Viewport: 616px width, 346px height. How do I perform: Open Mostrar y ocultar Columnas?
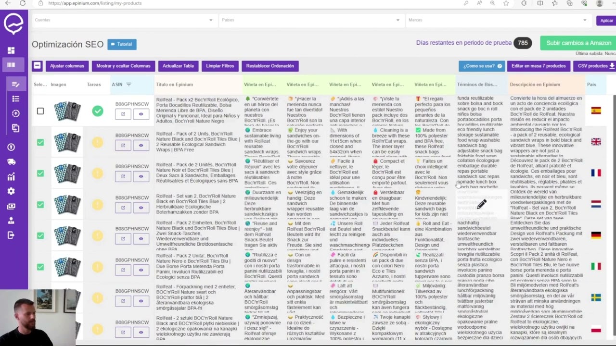pyautogui.click(x=123, y=66)
